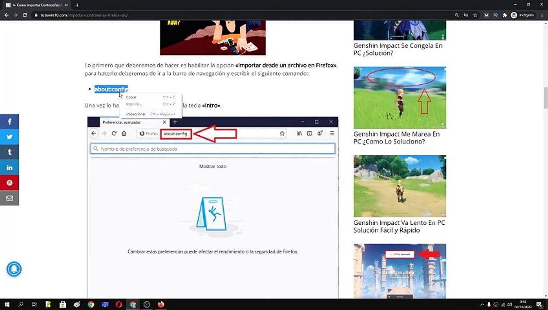Open the zoom magnifier icon in address bar
548x310 pixels.
coord(457,15)
